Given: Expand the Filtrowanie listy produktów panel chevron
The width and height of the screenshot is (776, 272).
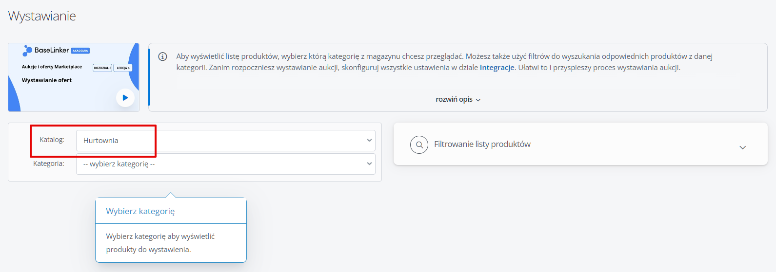Looking at the screenshot, I should point(743,147).
